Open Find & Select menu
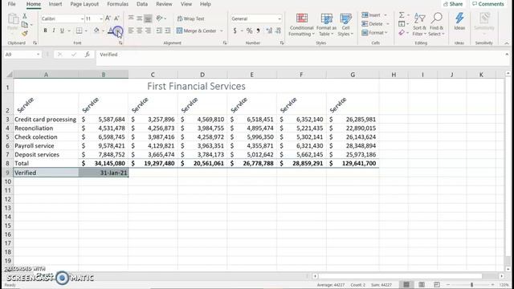The image size is (514, 289). (436, 25)
